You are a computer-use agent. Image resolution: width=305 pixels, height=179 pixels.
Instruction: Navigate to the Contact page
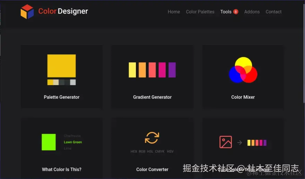click(x=273, y=12)
